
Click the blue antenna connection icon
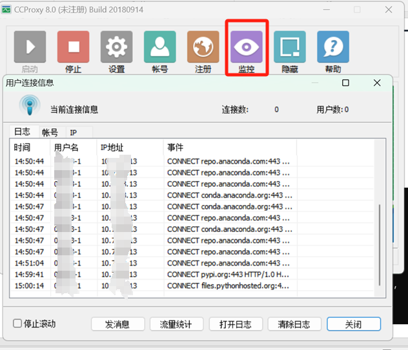pos(30,105)
